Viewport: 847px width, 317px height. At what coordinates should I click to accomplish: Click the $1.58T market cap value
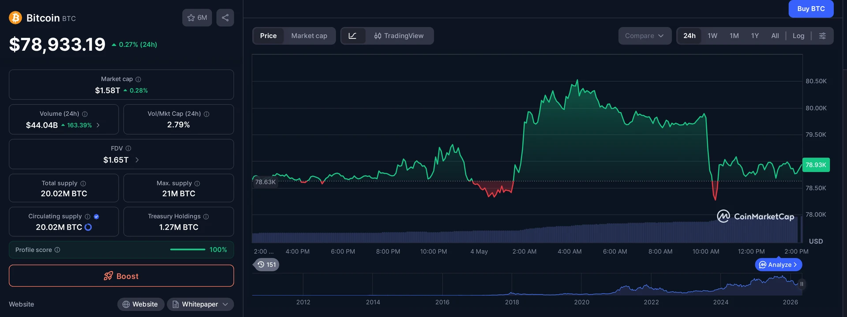[x=108, y=91]
